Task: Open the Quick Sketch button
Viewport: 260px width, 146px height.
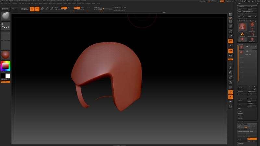Action: [24, 9]
